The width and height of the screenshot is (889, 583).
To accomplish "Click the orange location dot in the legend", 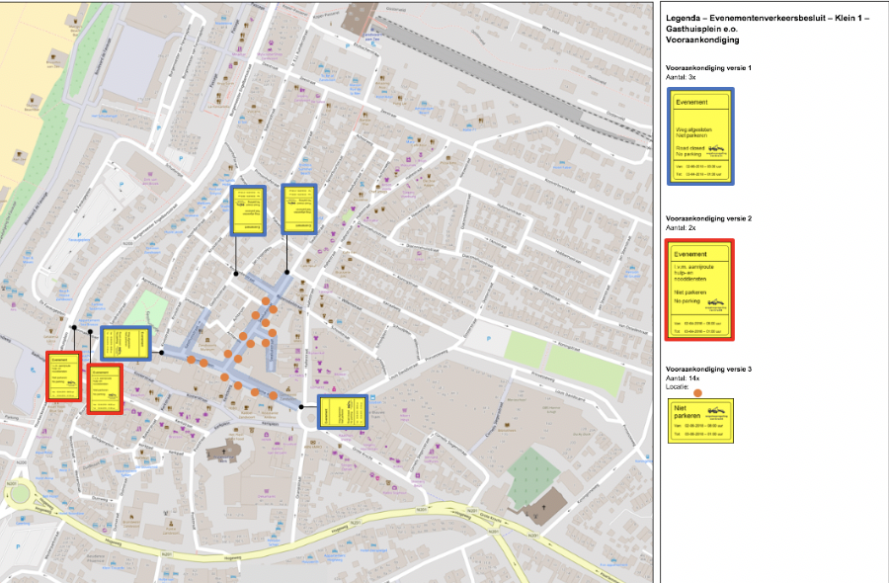I will [x=698, y=392].
